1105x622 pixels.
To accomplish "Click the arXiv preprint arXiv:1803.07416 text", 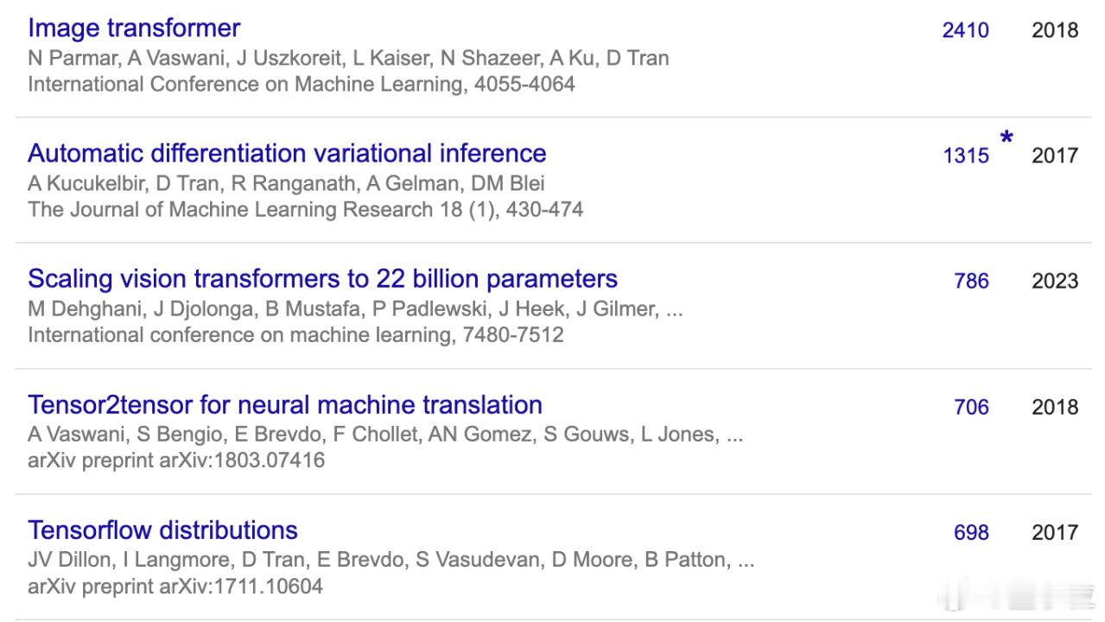I will (x=176, y=460).
